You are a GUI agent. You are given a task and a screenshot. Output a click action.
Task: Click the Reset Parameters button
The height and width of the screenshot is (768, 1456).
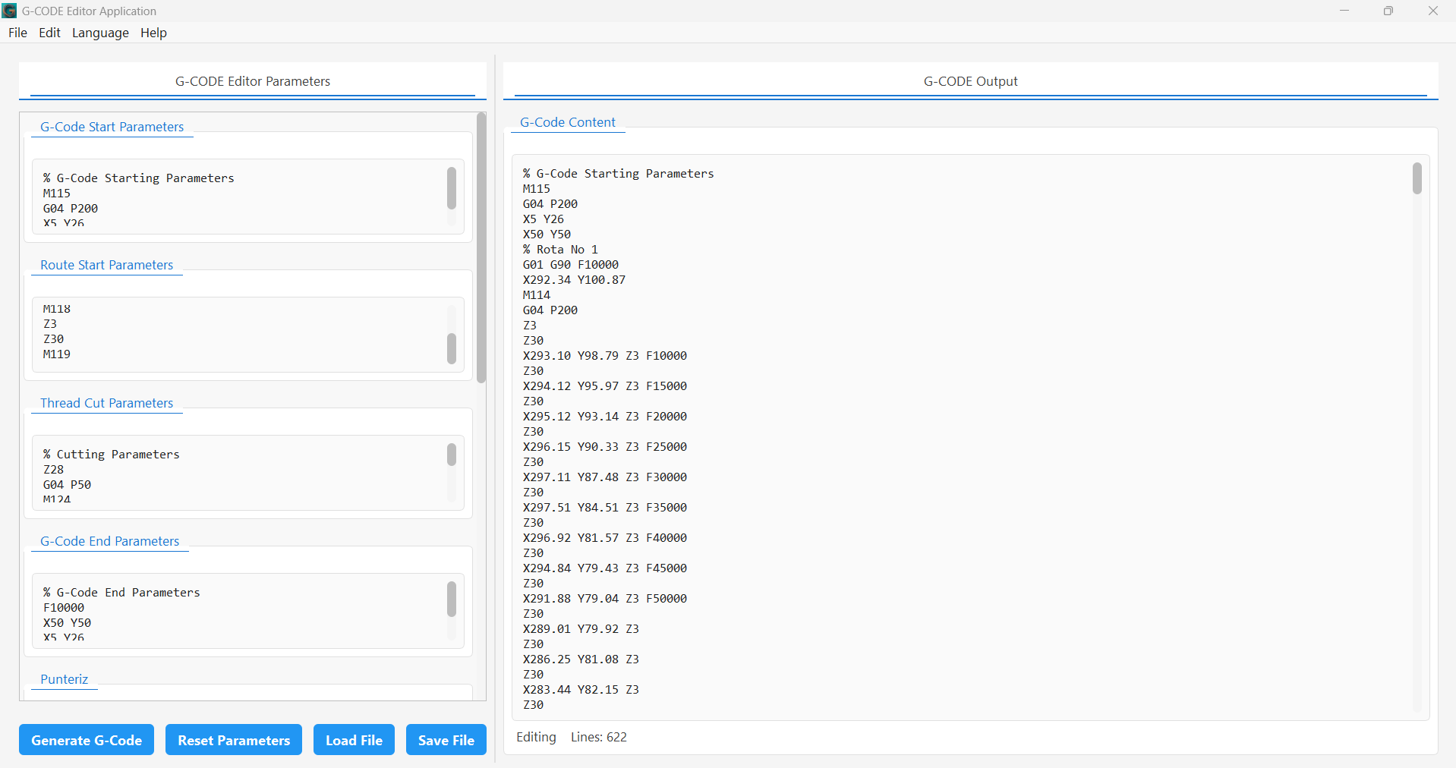233,740
